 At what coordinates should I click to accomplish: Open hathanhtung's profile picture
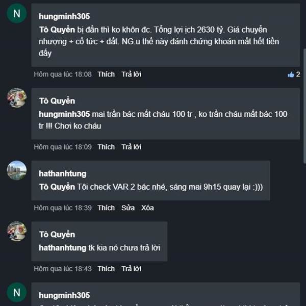pyautogui.click(x=16, y=170)
